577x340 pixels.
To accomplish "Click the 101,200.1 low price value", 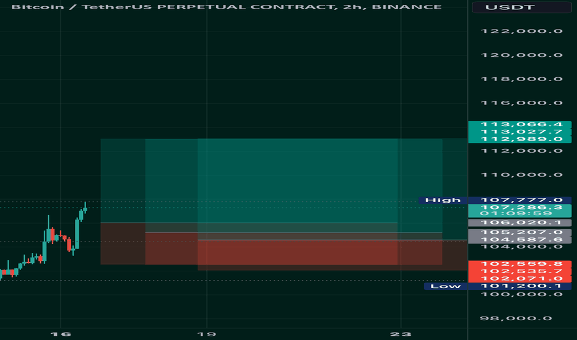I will tap(519, 286).
